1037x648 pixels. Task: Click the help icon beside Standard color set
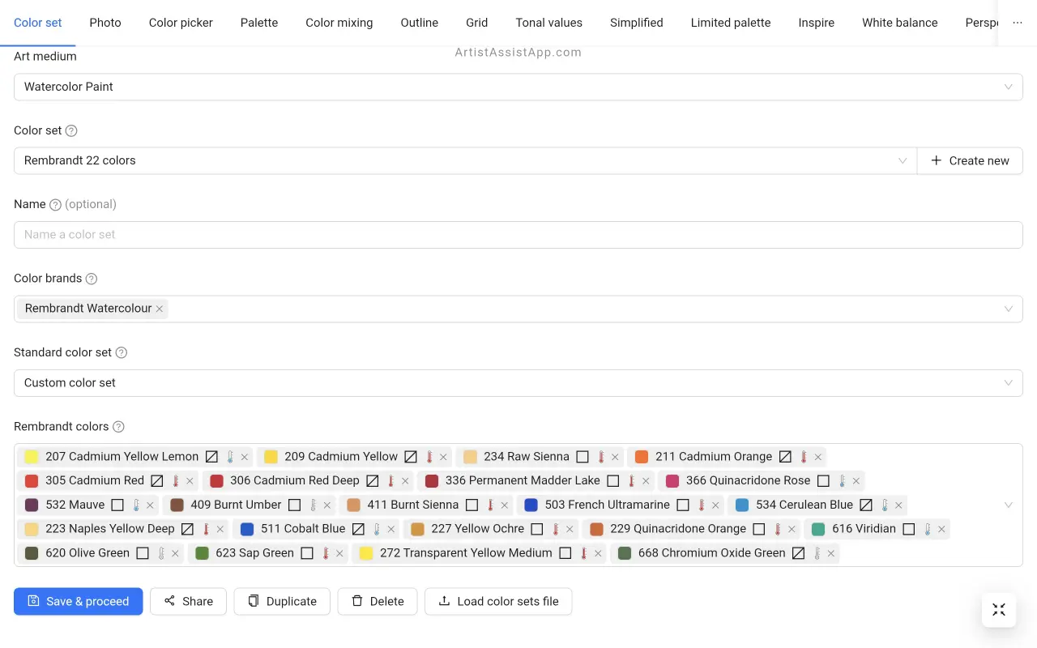point(122,352)
